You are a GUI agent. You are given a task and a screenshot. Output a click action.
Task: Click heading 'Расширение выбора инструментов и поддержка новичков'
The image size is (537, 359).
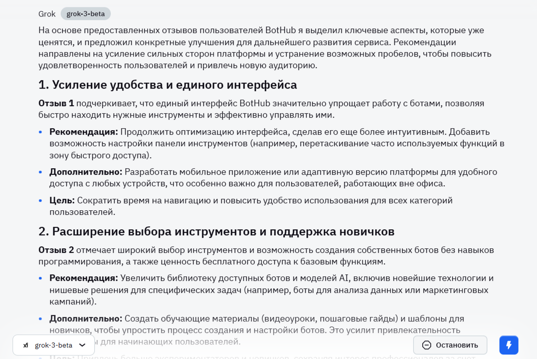pos(216,231)
